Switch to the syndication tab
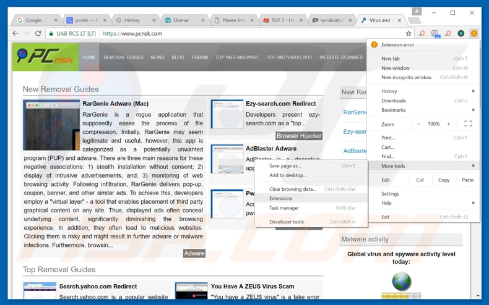 (x=332, y=20)
